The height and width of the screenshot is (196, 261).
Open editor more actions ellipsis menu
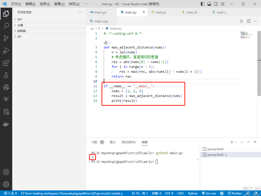[x=255, y=21]
